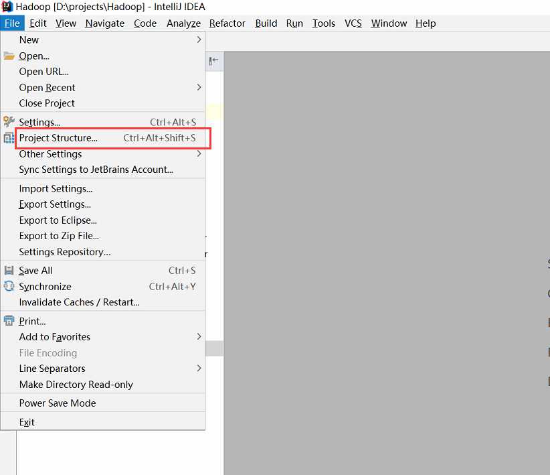Open the Refactor menu
The width and height of the screenshot is (550, 475).
click(227, 23)
